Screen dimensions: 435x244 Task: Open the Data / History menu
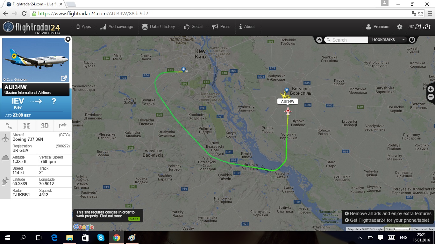point(158,27)
